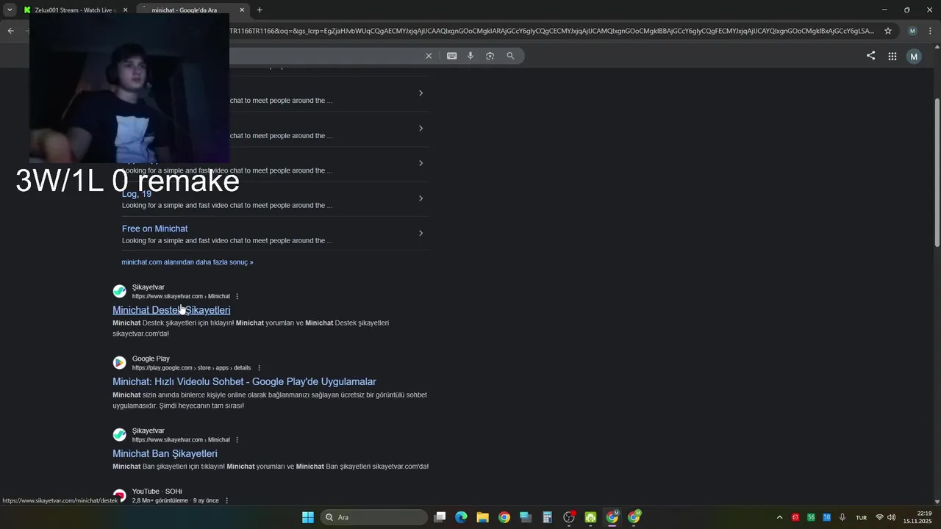Open Calculator from taskbar
Image resolution: width=941 pixels, height=529 pixels.
[x=547, y=517]
